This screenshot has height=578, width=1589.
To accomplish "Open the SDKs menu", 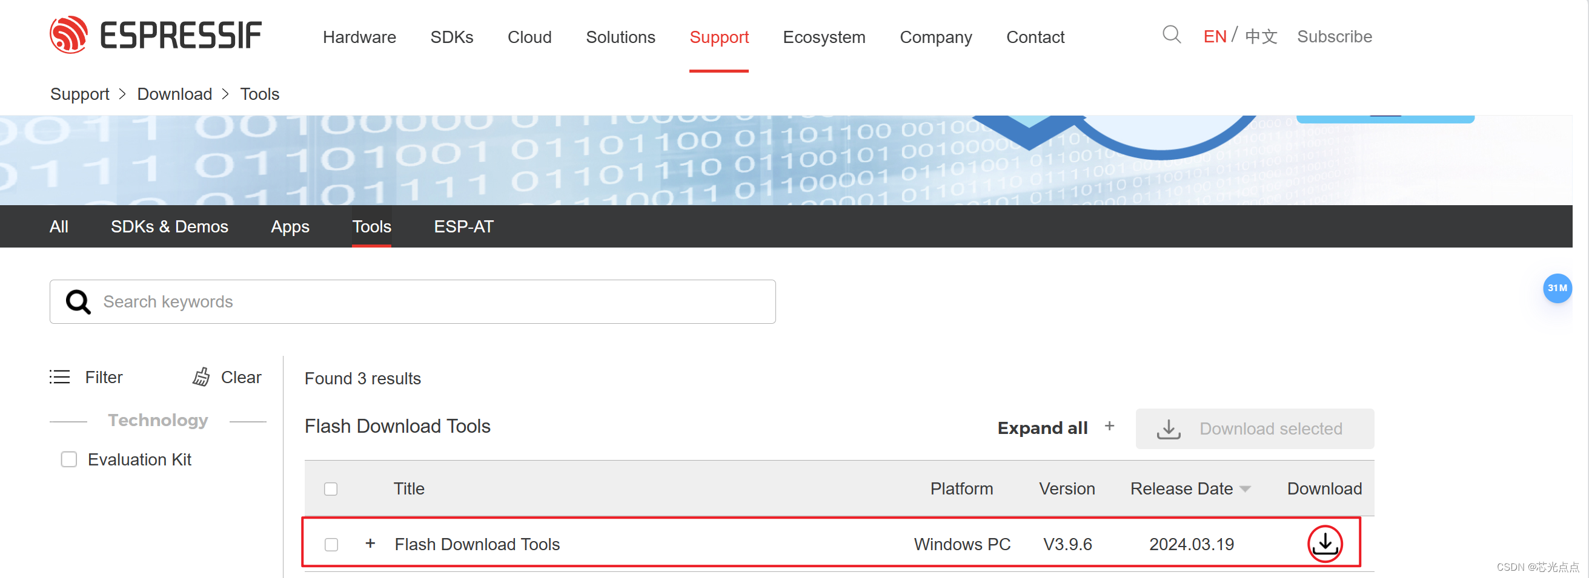I will (451, 37).
